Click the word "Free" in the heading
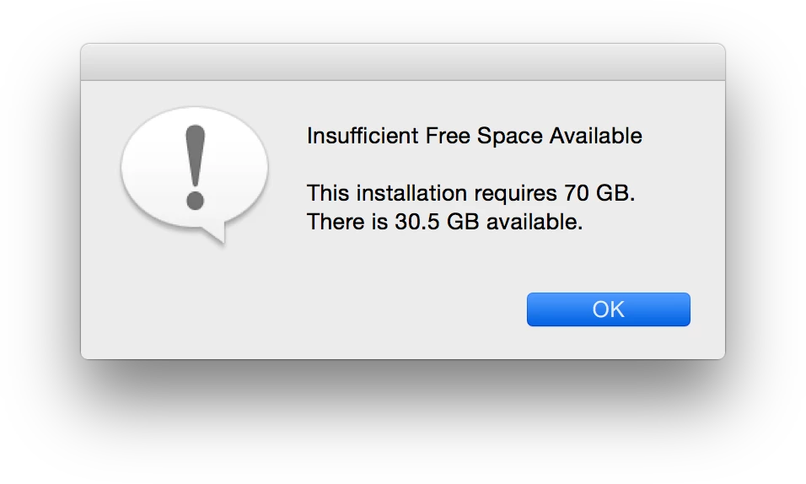 click(x=448, y=136)
